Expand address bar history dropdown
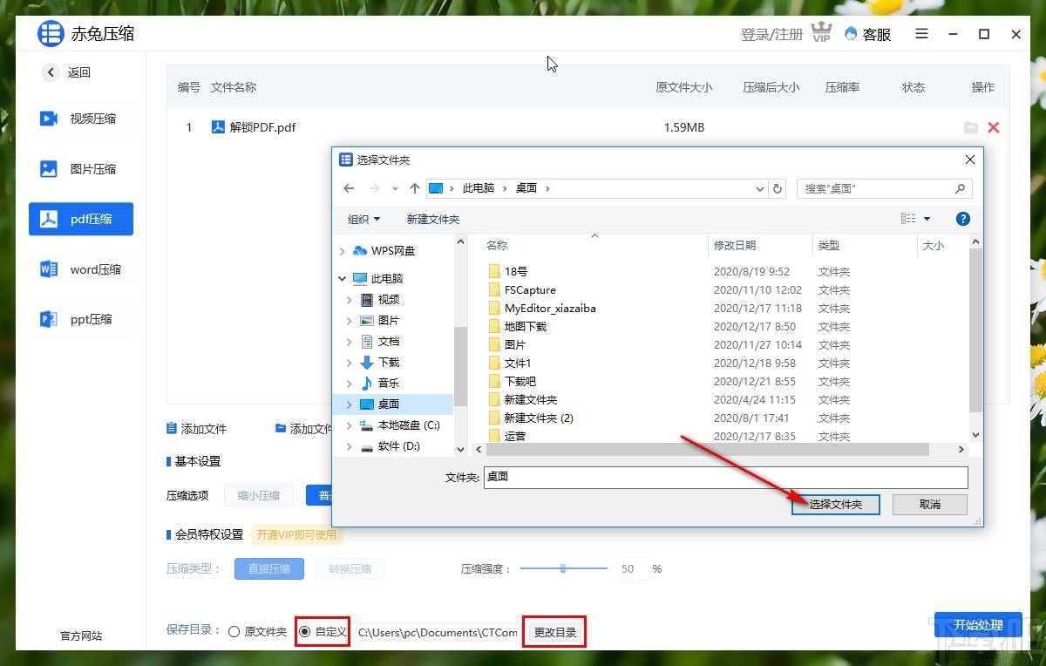1046x666 pixels. (x=759, y=188)
